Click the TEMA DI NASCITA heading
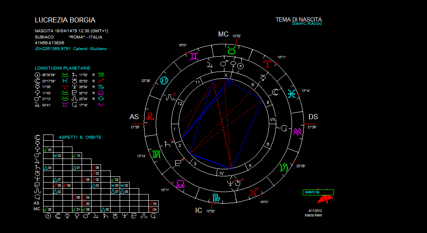 (x=299, y=19)
